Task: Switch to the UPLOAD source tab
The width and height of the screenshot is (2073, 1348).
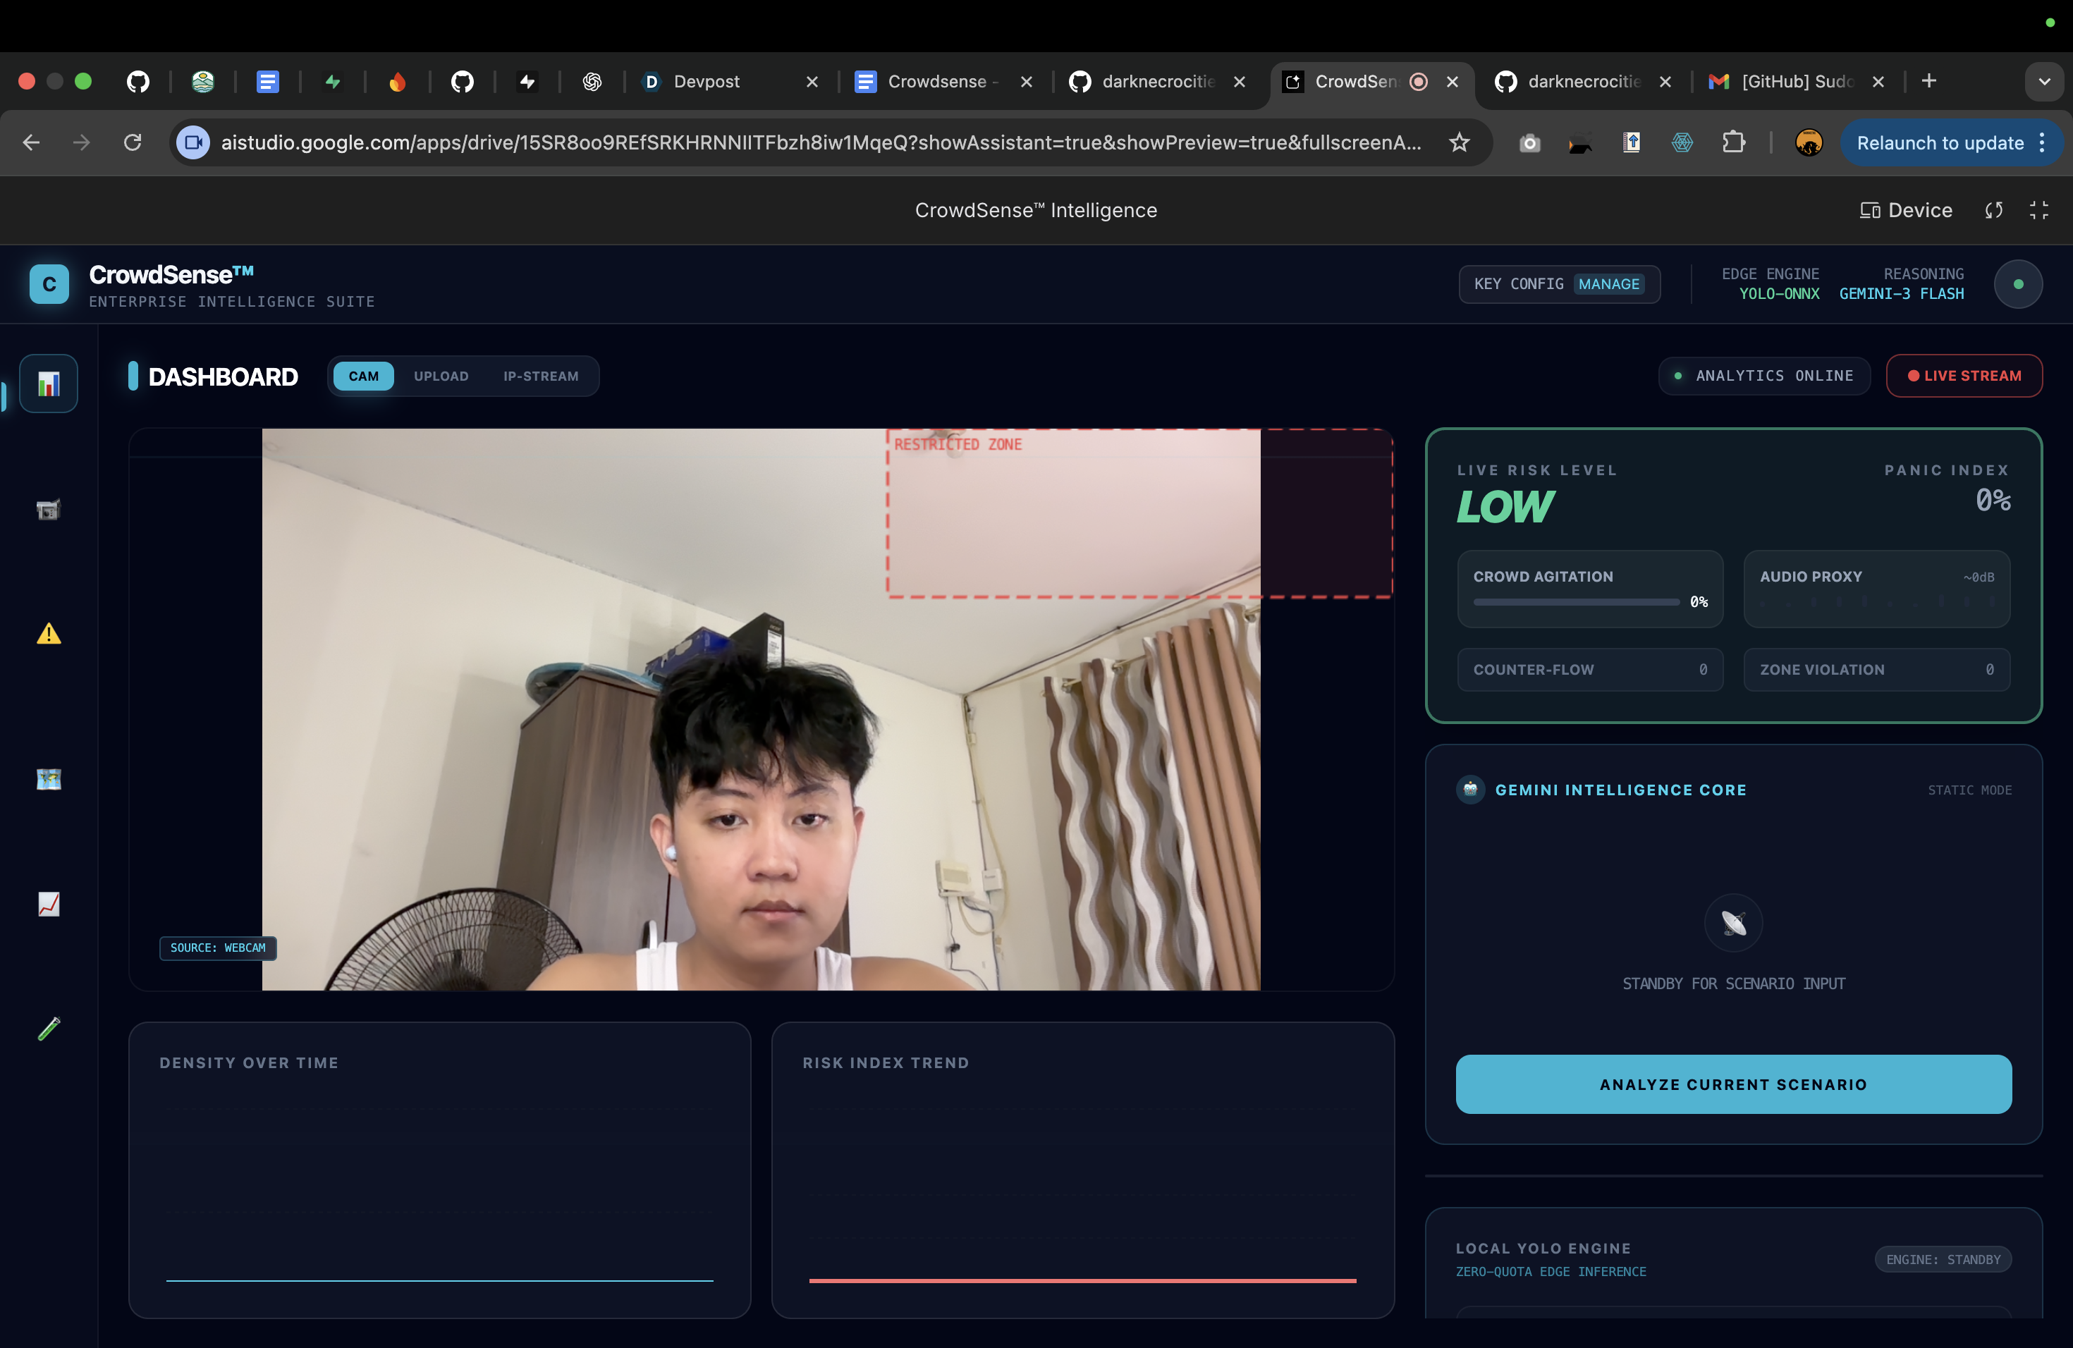Action: point(441,376)
